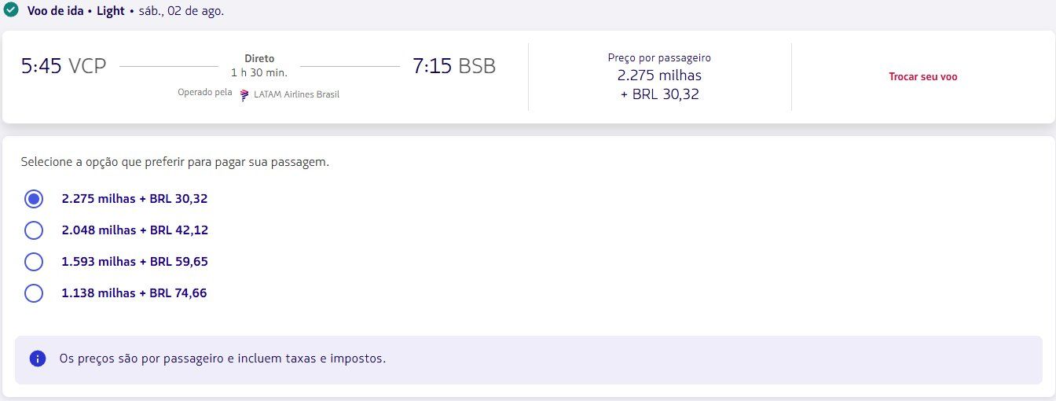Screen dimensions: 1056x401
Task: Click the Direto flight duration label
Action: coord(259,59)
